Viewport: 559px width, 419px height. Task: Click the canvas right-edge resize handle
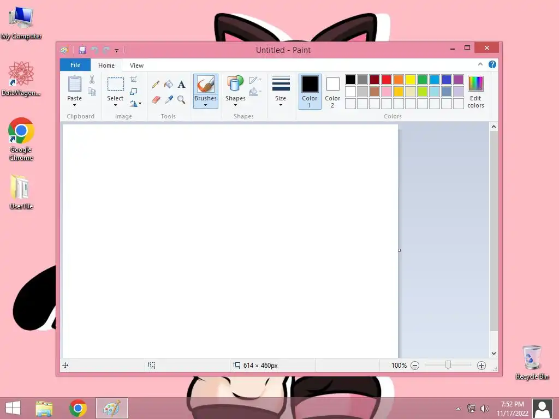[x=399, y=250]
